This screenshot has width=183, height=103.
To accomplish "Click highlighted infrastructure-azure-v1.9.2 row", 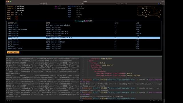I will (x=84, y=38).
